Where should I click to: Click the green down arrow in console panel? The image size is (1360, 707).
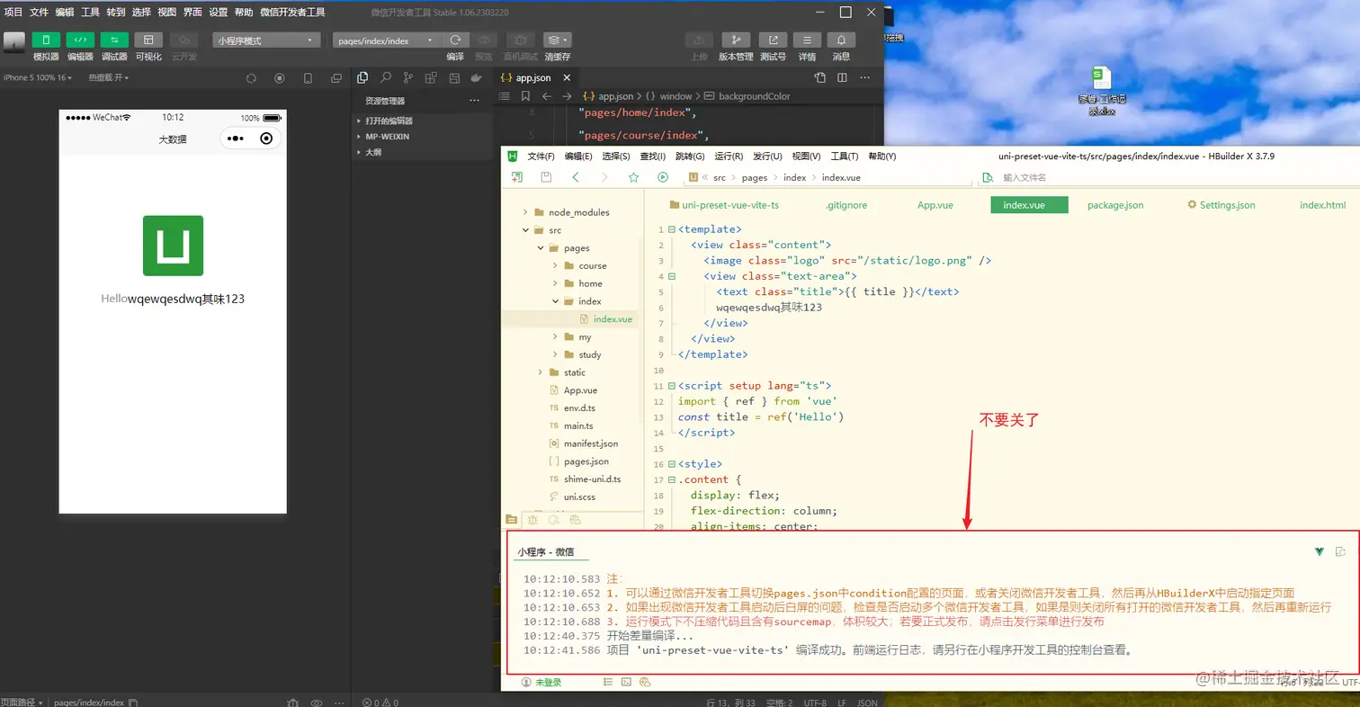coord(1319,551)
